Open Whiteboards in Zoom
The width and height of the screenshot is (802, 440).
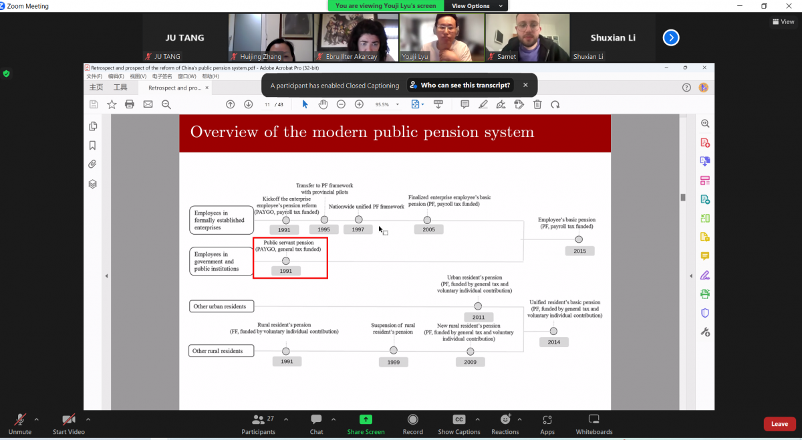594,423
